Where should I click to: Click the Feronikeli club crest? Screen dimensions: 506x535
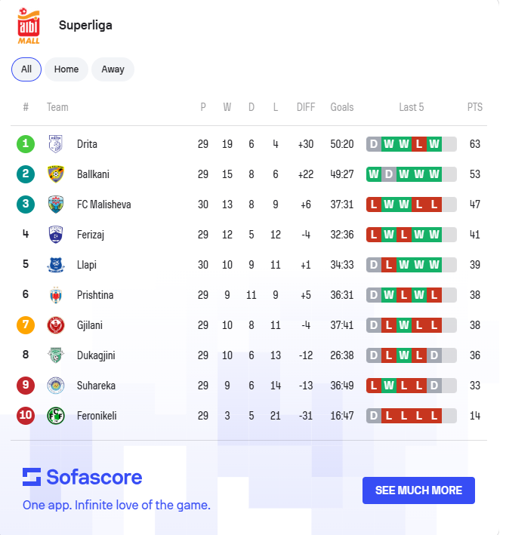coord(56,416)
